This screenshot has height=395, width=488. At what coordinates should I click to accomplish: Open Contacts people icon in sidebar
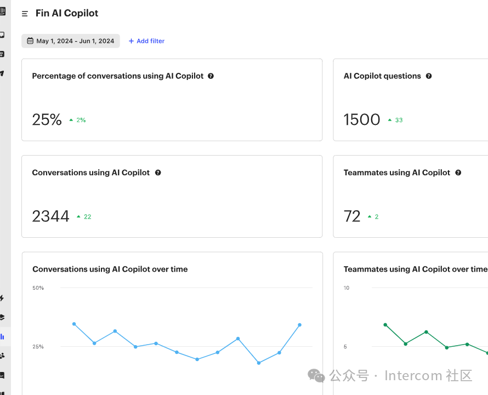pyautogui.click(x=2, y=356)
